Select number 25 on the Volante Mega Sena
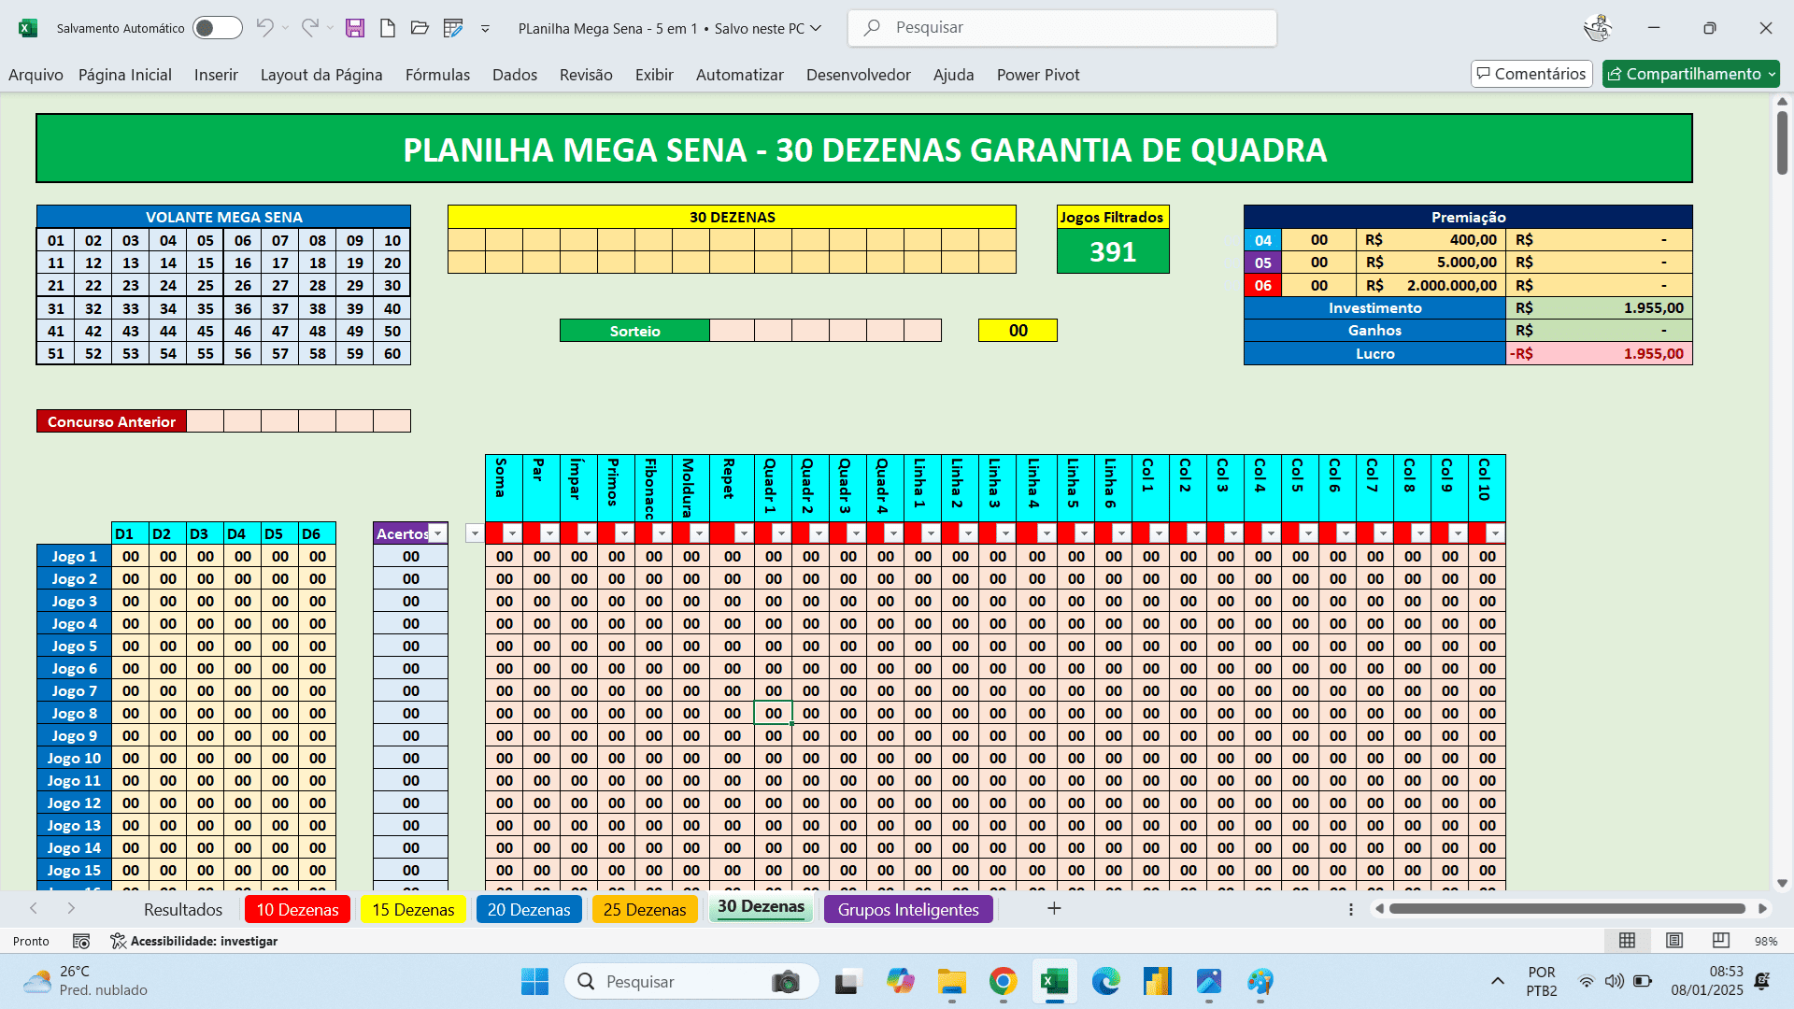 point(206,286)
